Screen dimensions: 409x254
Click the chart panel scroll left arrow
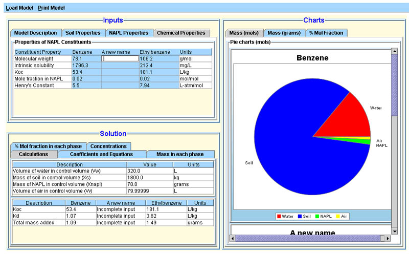tap(233, 238)
